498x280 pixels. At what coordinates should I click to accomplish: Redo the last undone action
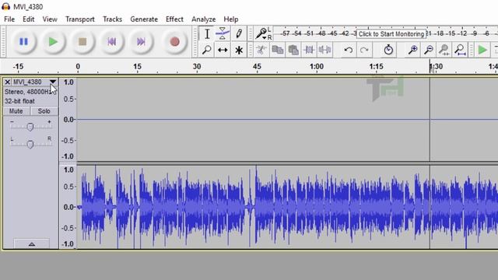pos(364,50)
